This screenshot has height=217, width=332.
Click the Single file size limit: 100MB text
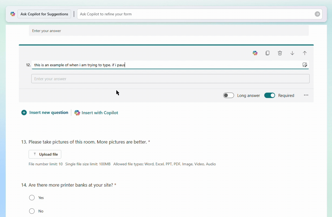88,164
